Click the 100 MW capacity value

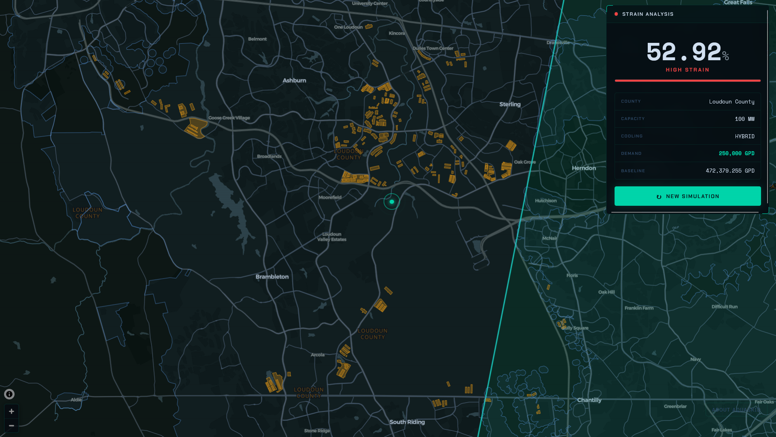(744, 119)
